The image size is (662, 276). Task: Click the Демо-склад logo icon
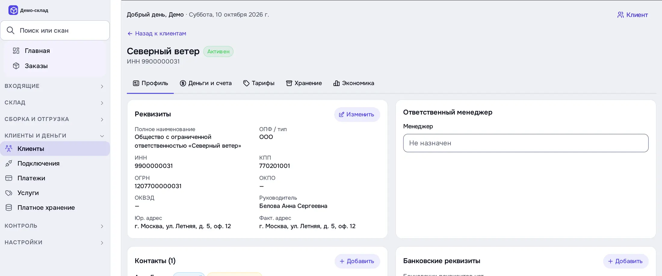[x=13, y=10]
